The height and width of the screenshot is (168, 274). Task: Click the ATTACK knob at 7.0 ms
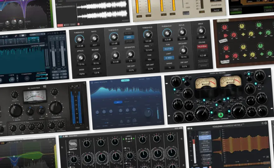(x=81, y=58)
